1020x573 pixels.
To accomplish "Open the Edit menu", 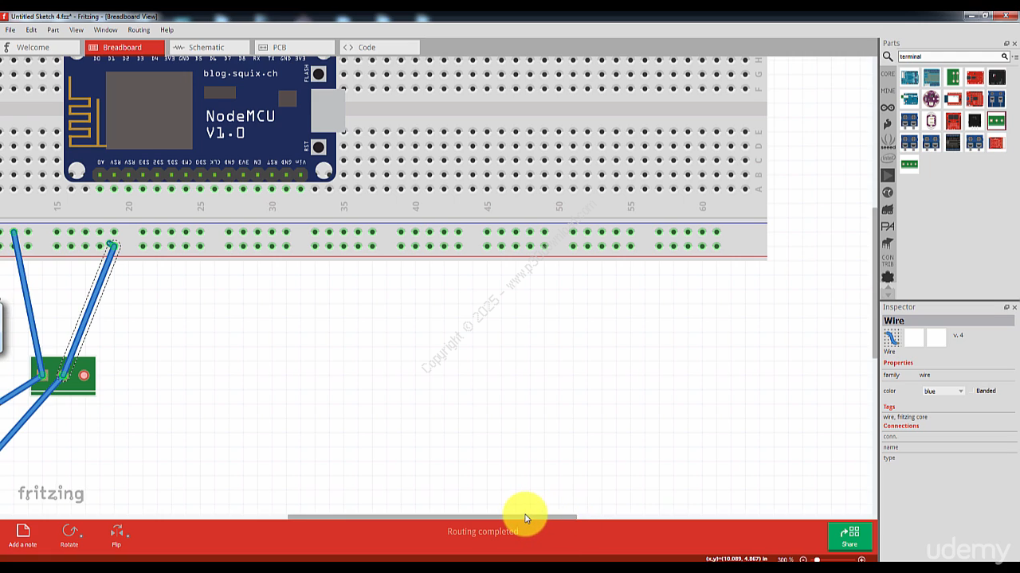I will click(x=31, y=30).
